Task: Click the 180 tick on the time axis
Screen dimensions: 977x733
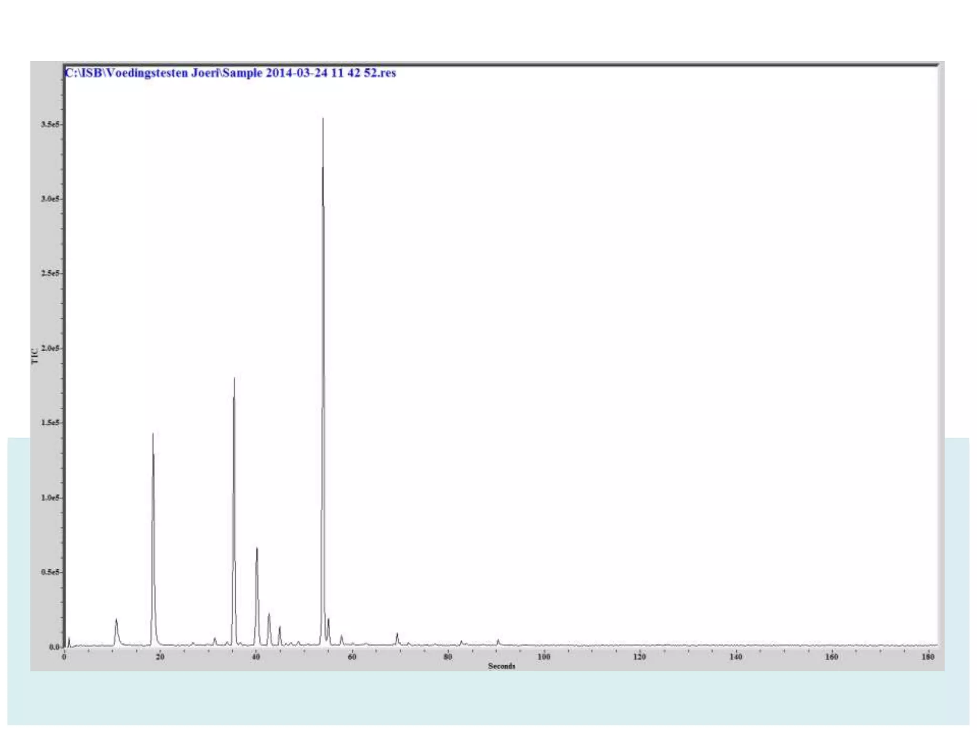Action: click(x=928, y=657)
